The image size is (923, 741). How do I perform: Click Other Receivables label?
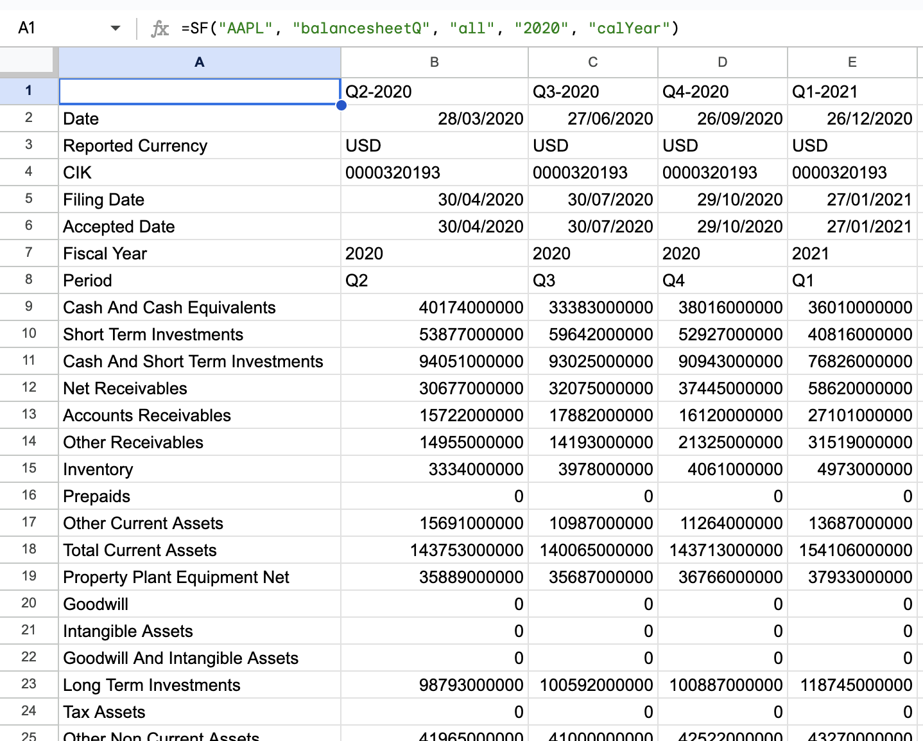200,442
